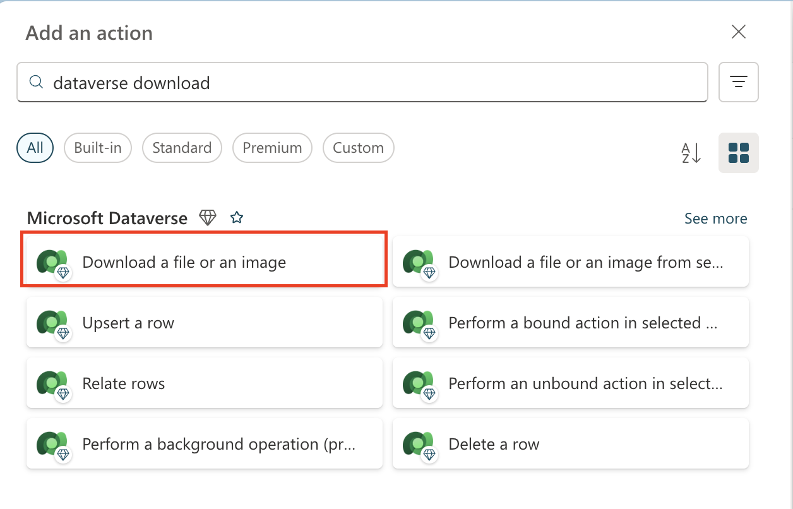Open See more Dataverse actions

pyautogui.click(x=715, y=218)
